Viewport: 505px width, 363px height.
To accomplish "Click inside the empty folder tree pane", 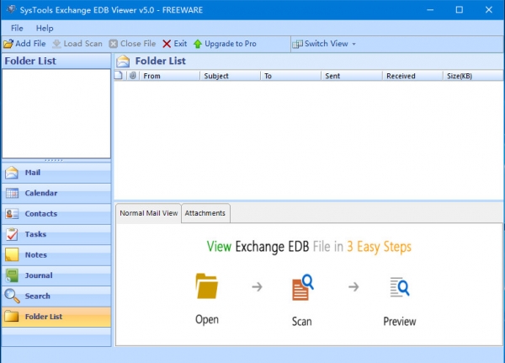I will [56, 114].
